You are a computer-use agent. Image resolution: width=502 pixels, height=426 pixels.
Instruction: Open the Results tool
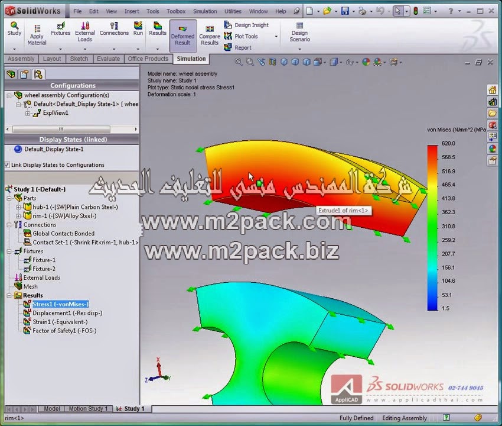tap(158, 28)
